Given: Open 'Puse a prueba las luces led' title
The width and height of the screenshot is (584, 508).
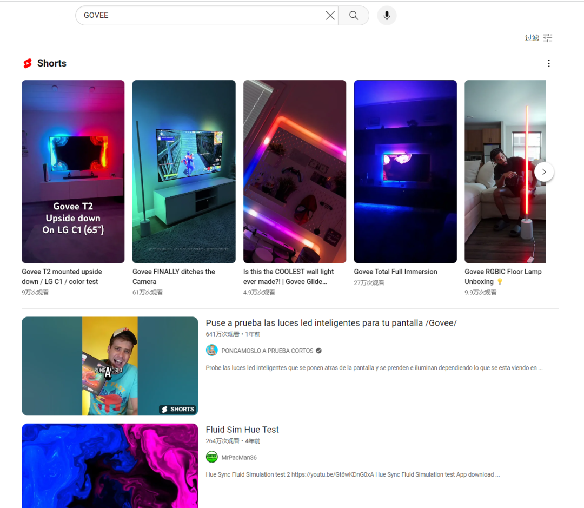Looking at the screenshot, I should click(x=331, y=323).
